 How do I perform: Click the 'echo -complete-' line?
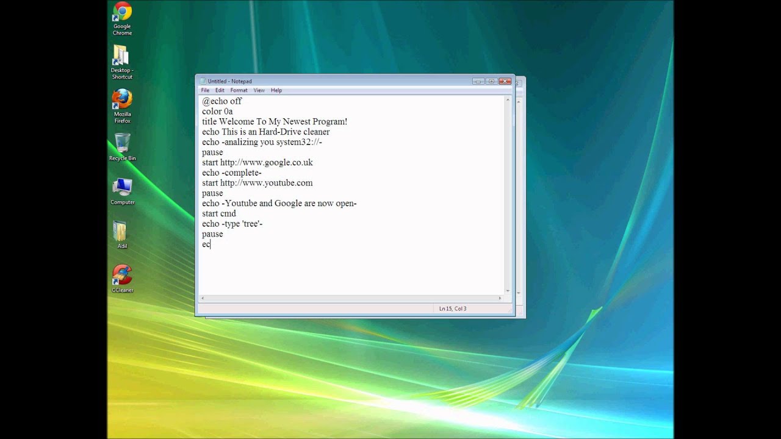(232, 173)
